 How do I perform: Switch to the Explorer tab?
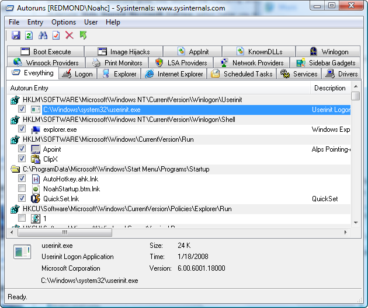click(x=119, y=74)
